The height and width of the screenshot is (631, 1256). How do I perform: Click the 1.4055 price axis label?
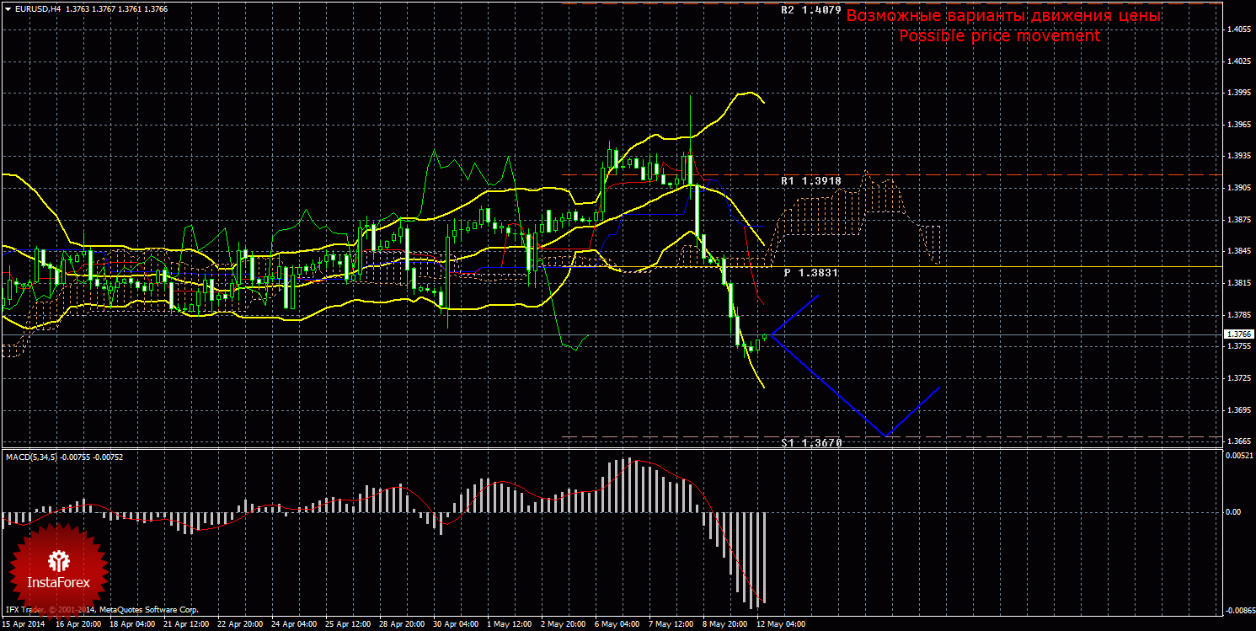pos(1237,29)
